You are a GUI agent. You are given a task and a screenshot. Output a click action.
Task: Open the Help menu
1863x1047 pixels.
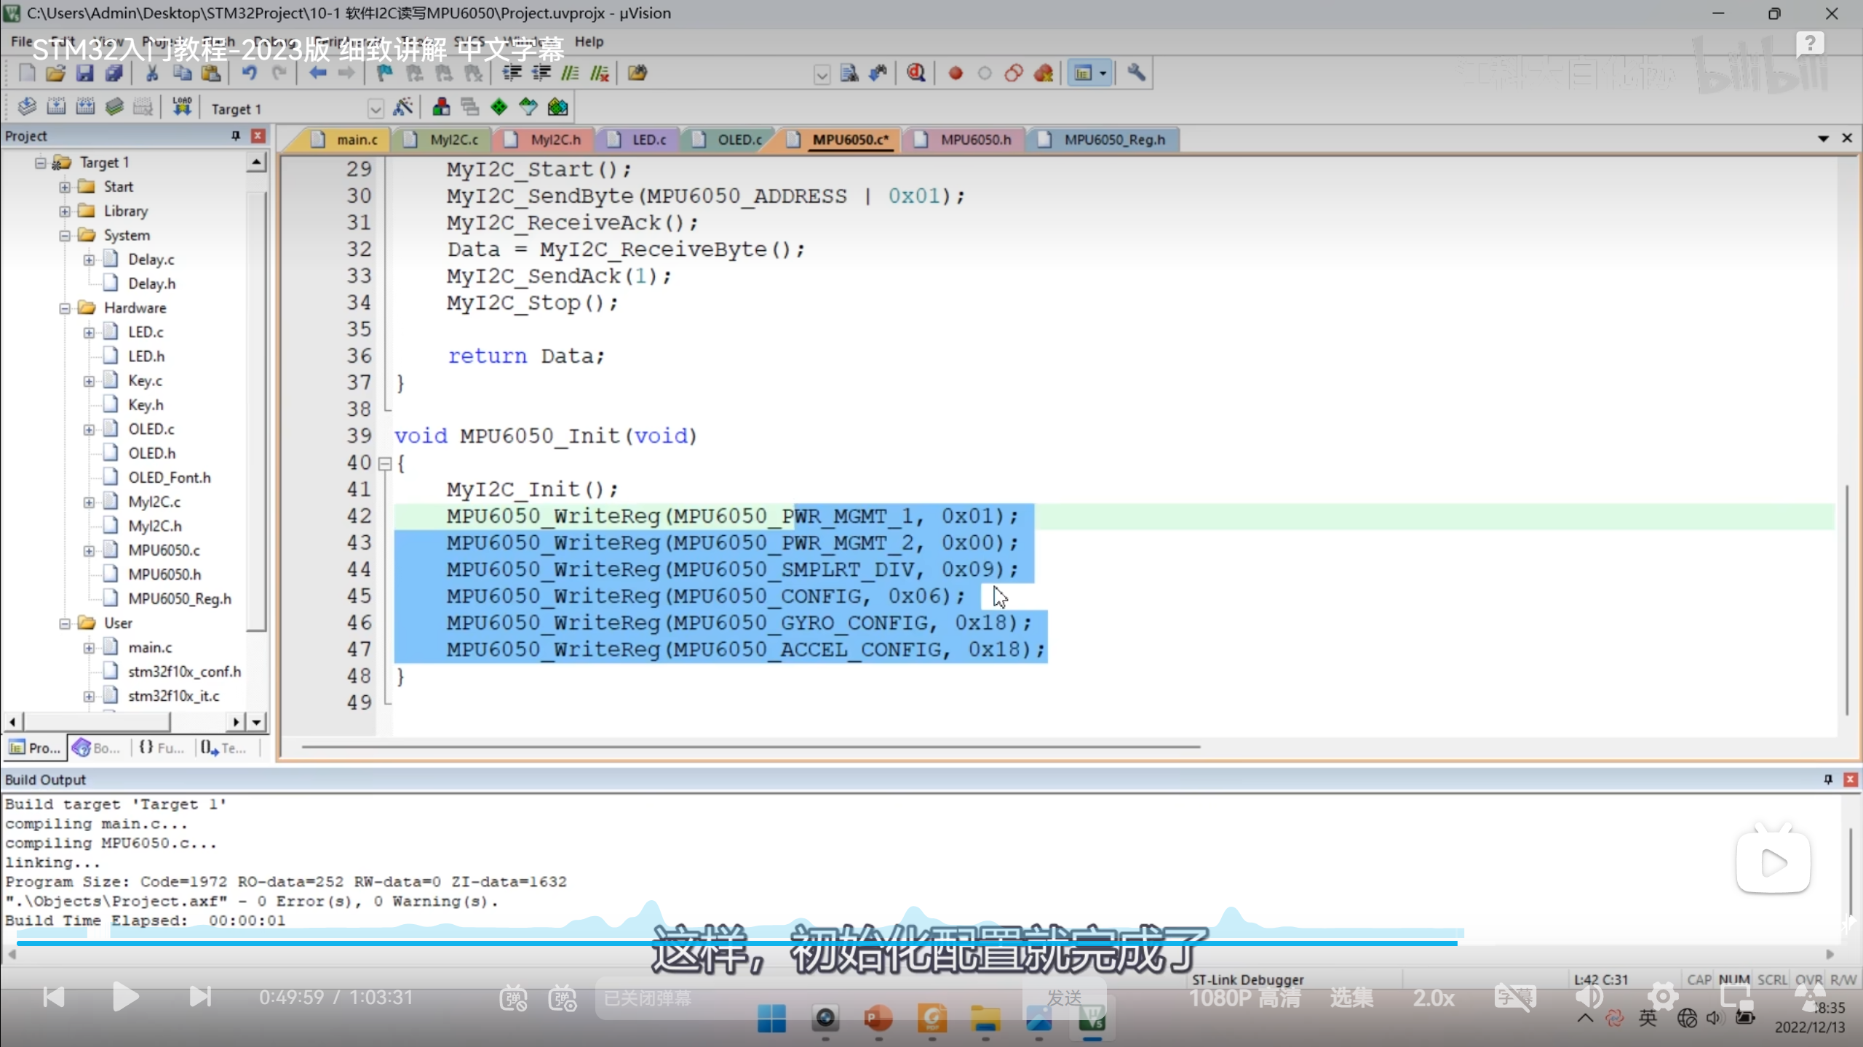tap(589, 41)
